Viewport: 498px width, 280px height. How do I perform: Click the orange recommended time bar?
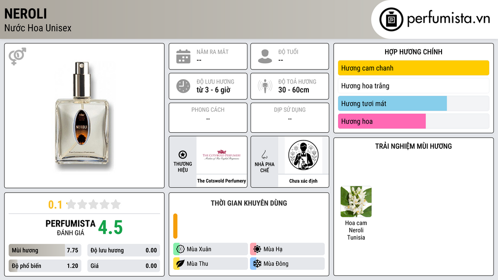[175, 226]
